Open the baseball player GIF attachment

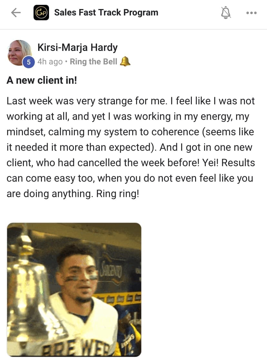click(x=74, y=289)
